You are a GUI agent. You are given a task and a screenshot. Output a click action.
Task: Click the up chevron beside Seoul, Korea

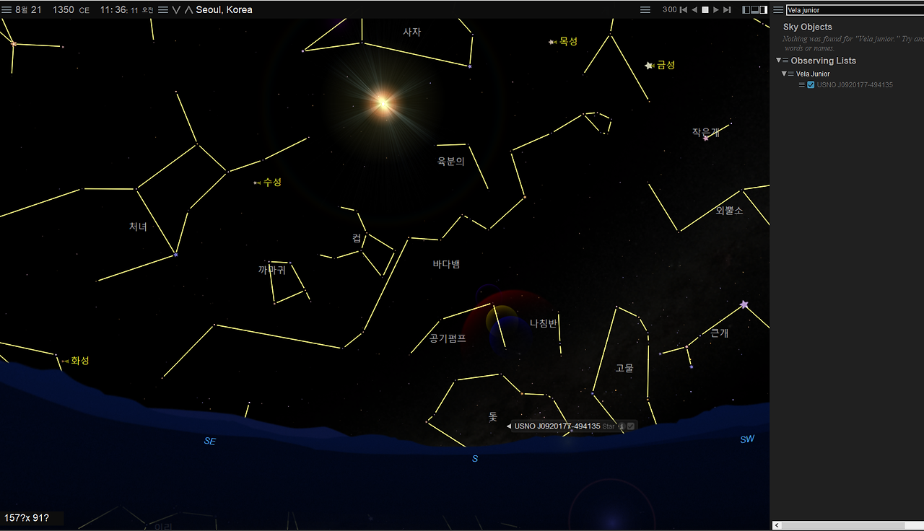pyautogui.click(x=188, y=10)
